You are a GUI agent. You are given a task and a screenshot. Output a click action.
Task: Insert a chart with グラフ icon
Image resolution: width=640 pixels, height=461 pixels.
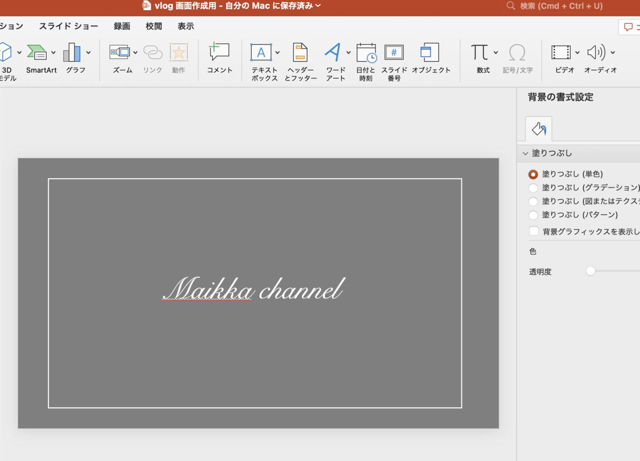[72, 53]
